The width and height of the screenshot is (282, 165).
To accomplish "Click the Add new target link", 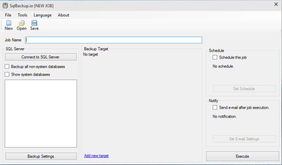I will (96, 155).
